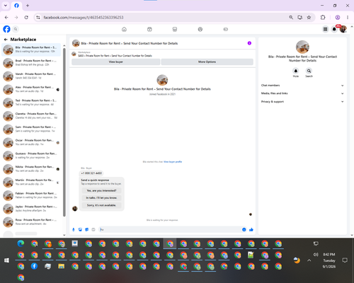Click the More Options button
The image size is (354, 283).
[207, 62]
